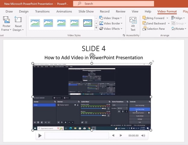The height and width of the screenshot is (145, 188).
Task: Select the Video Format tab
Action: point(167,12)
